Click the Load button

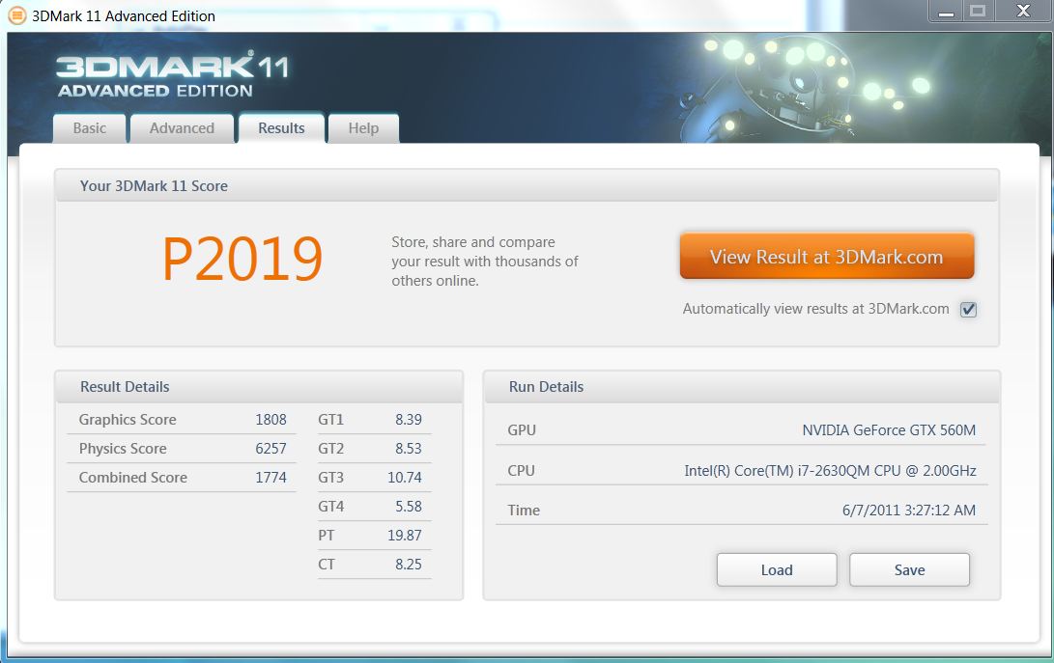click(x=777, y=569)
